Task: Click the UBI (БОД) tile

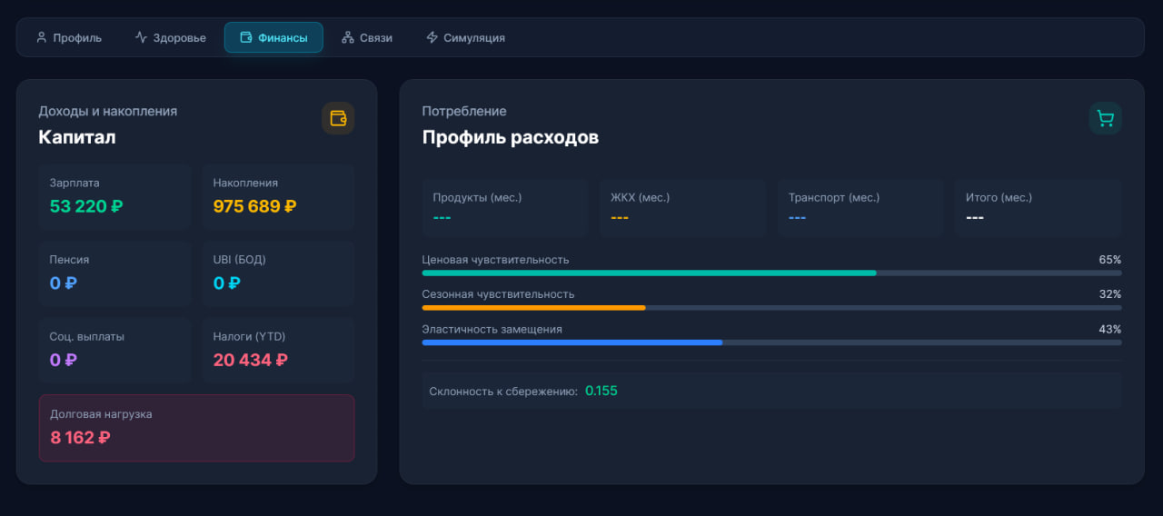Action: tap(278, 273)
